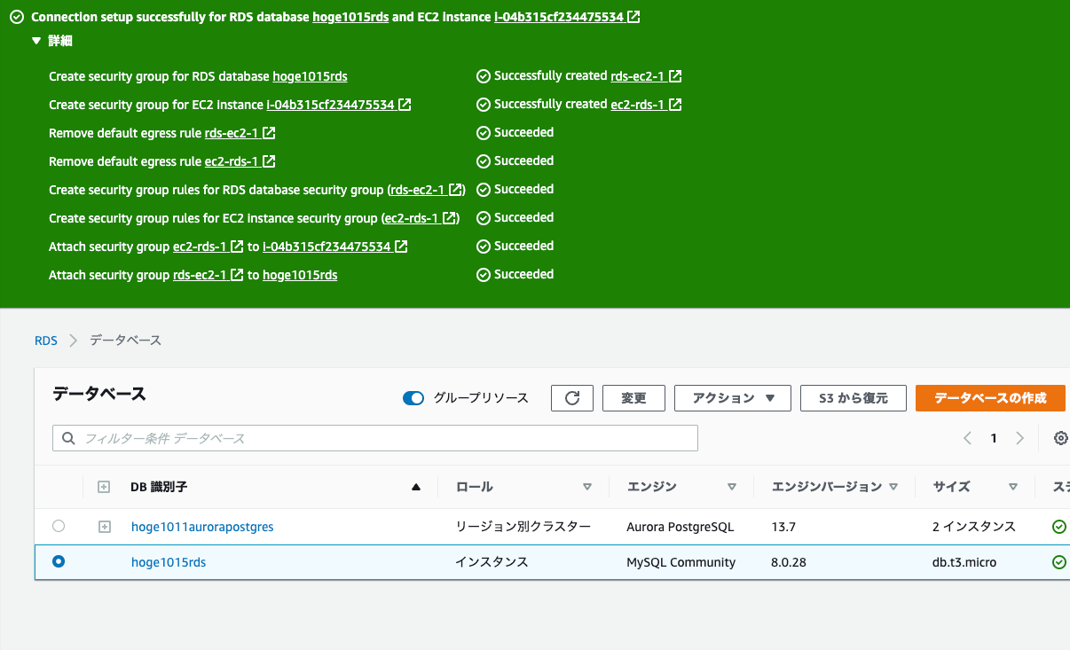Open the hoge1015rds database link
Screen dimensions: 1070x650
pos(169,561)
